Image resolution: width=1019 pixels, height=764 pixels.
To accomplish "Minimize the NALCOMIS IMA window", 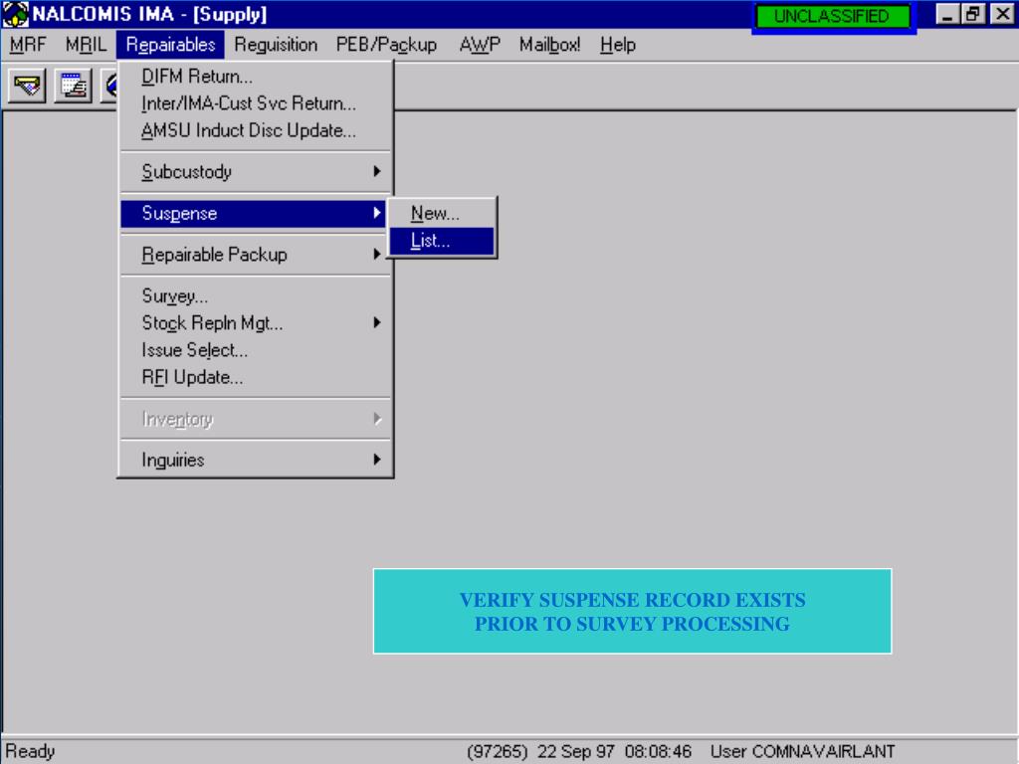I will (x=947, y=14).
